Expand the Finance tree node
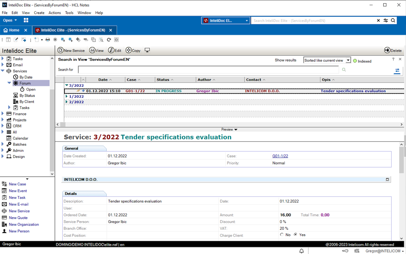The width and height of the screenshot is (406, 254). tap(3, 114)
